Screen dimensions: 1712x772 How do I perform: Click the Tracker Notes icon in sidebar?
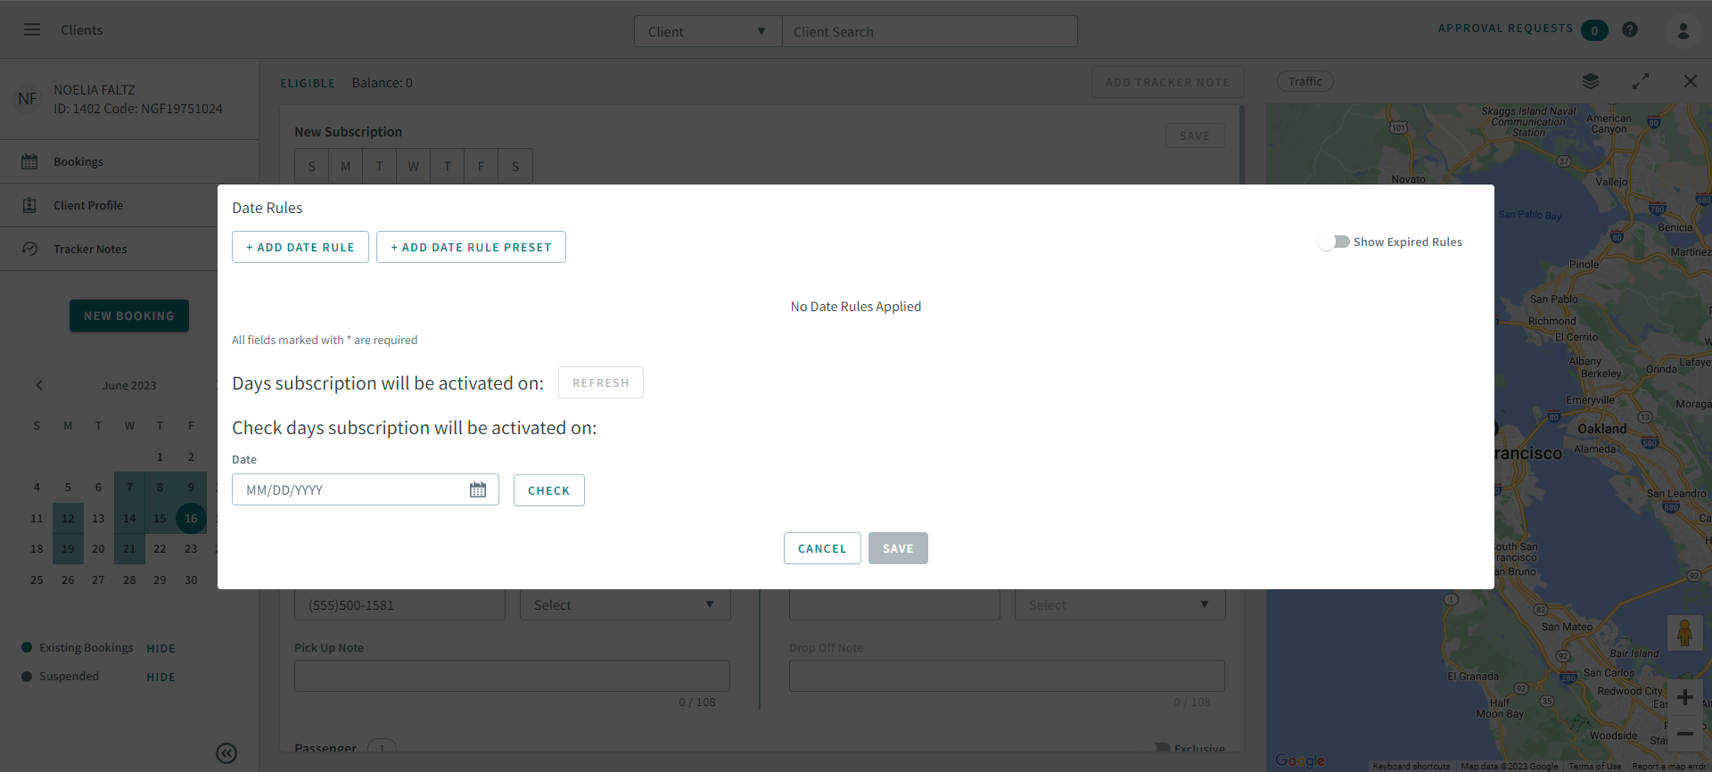pos(29,249)
